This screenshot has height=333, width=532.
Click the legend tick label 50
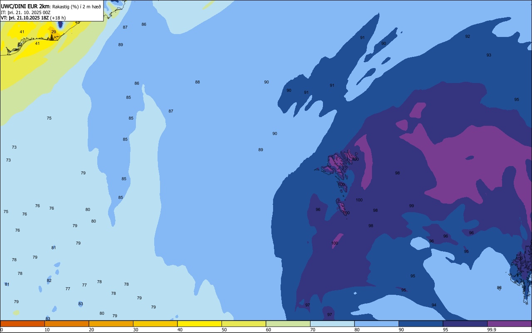click(224, 330)
